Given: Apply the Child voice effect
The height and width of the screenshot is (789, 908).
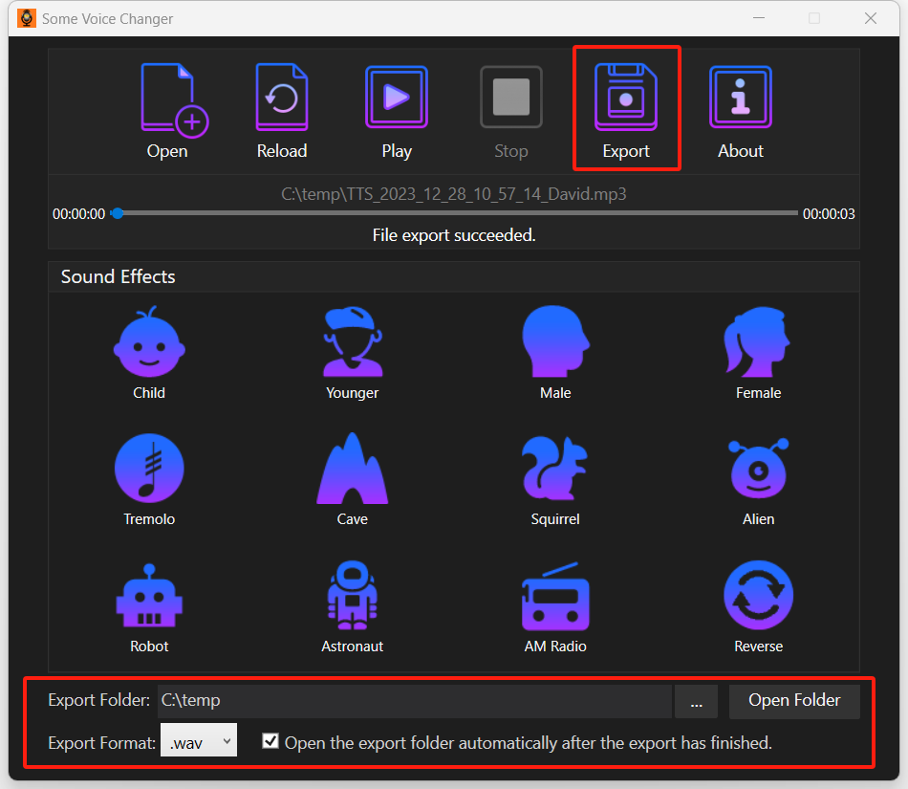Looking at the screenshot, I should (x=149, y=352).
